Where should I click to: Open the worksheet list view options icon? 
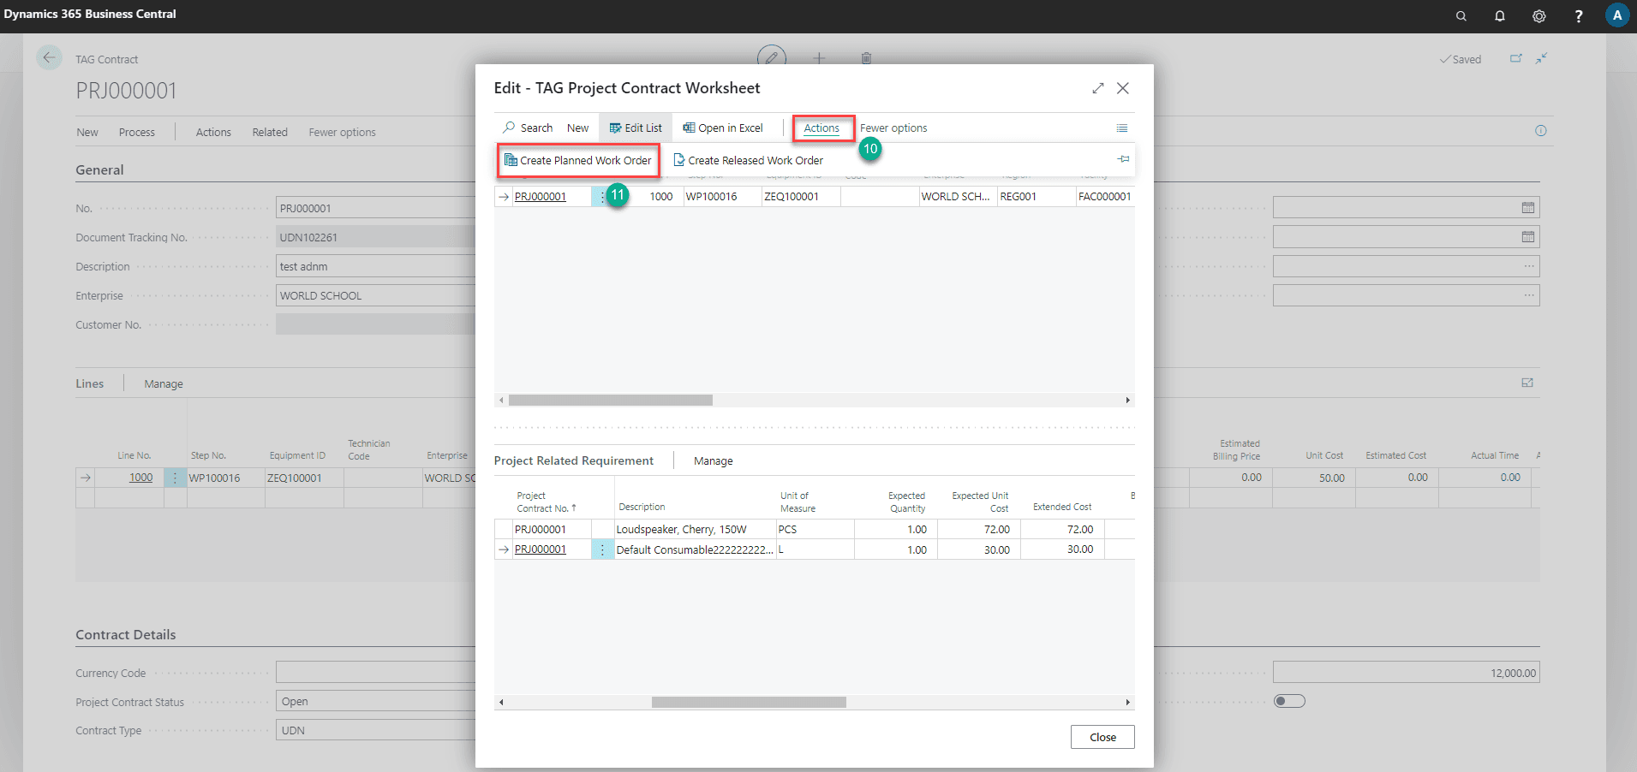(x=1122, y=128)
